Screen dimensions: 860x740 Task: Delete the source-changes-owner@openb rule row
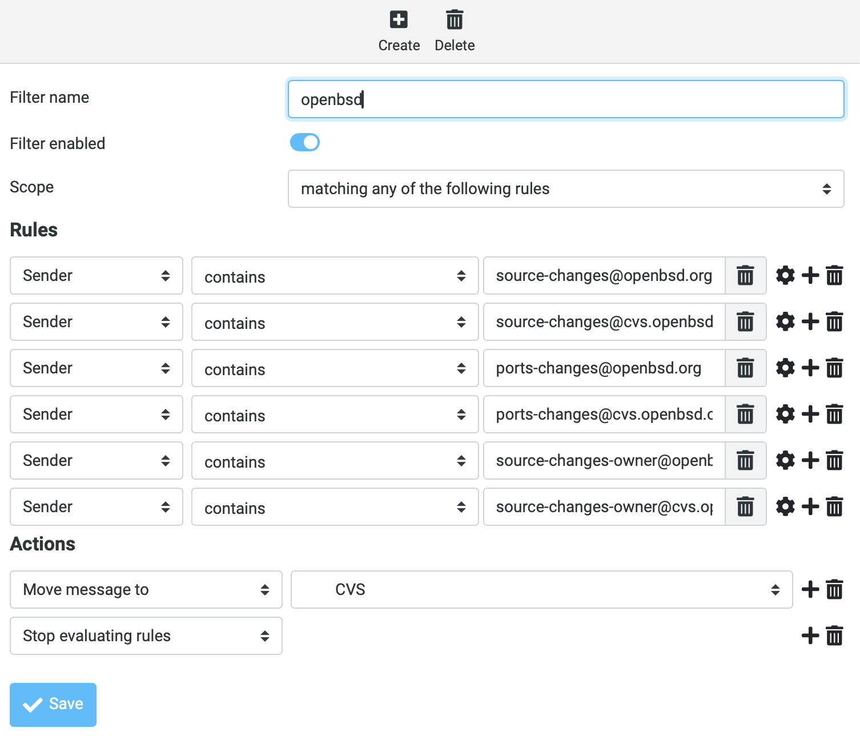[x=834, y=460]
